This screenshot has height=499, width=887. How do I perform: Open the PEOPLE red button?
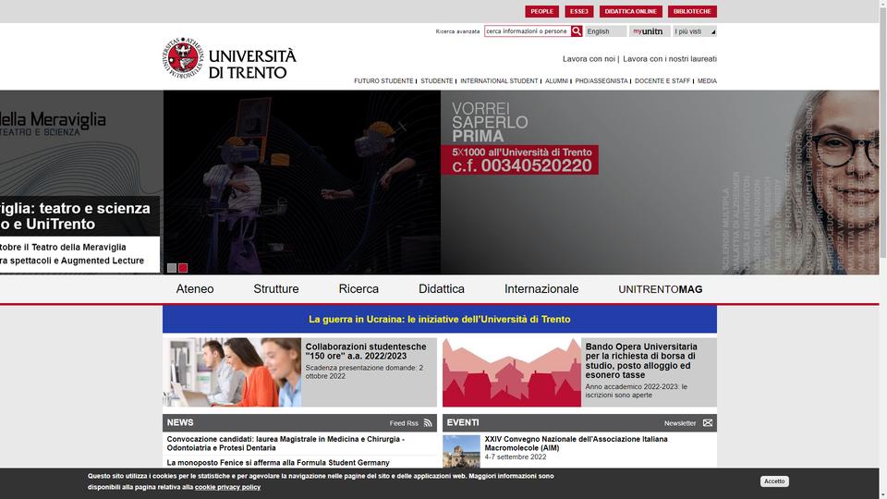click(x=542, y=11)
